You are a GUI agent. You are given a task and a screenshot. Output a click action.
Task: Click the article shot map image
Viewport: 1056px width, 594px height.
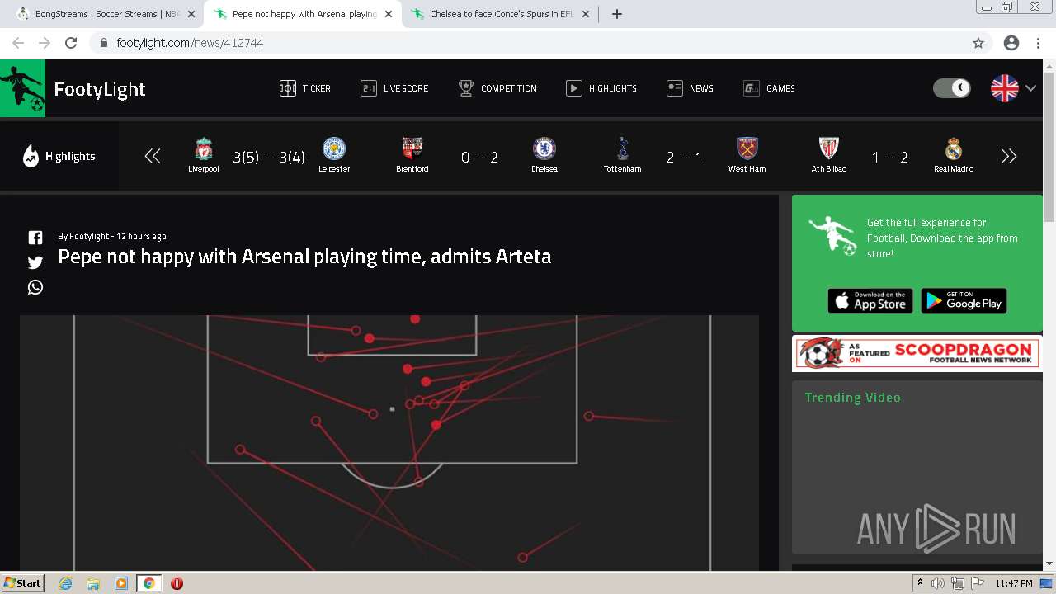pyautogui.click(x=389, y=443)
